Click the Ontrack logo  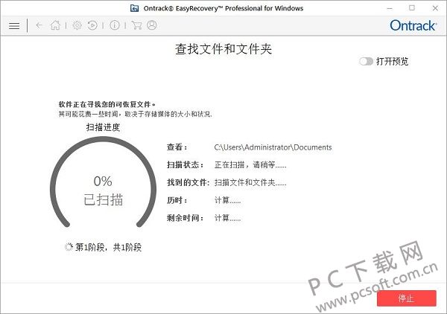point(413,25)
